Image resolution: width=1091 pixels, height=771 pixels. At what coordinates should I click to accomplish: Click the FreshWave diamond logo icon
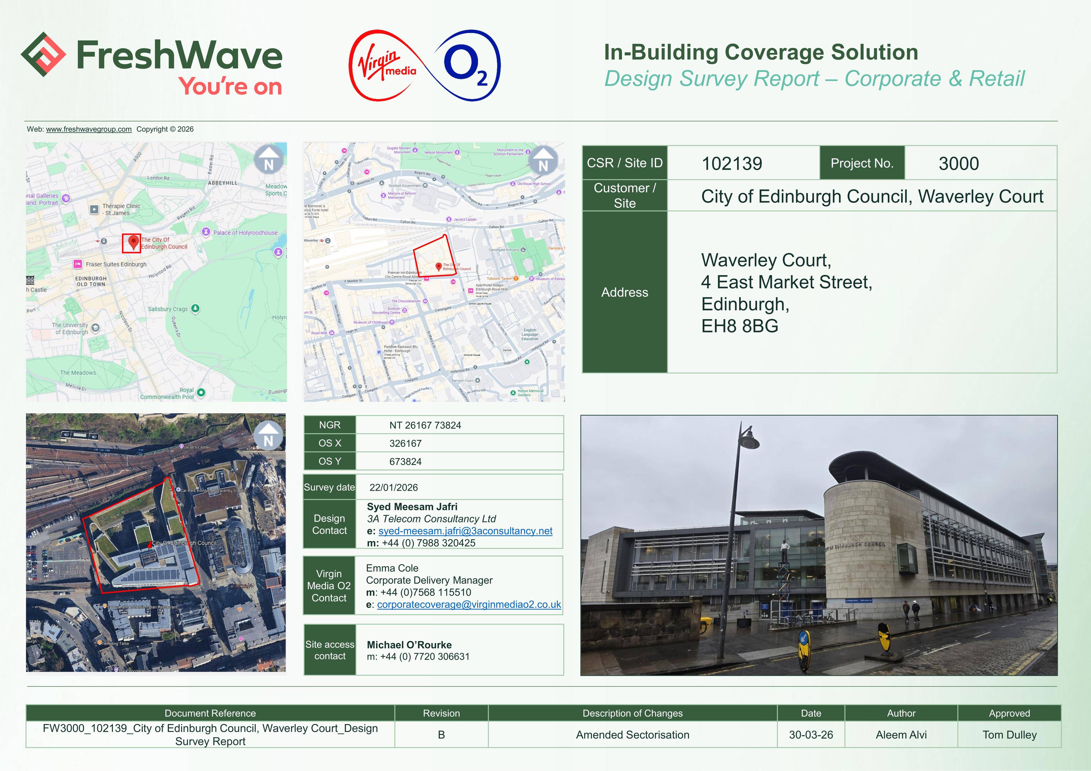click(43, 54)
